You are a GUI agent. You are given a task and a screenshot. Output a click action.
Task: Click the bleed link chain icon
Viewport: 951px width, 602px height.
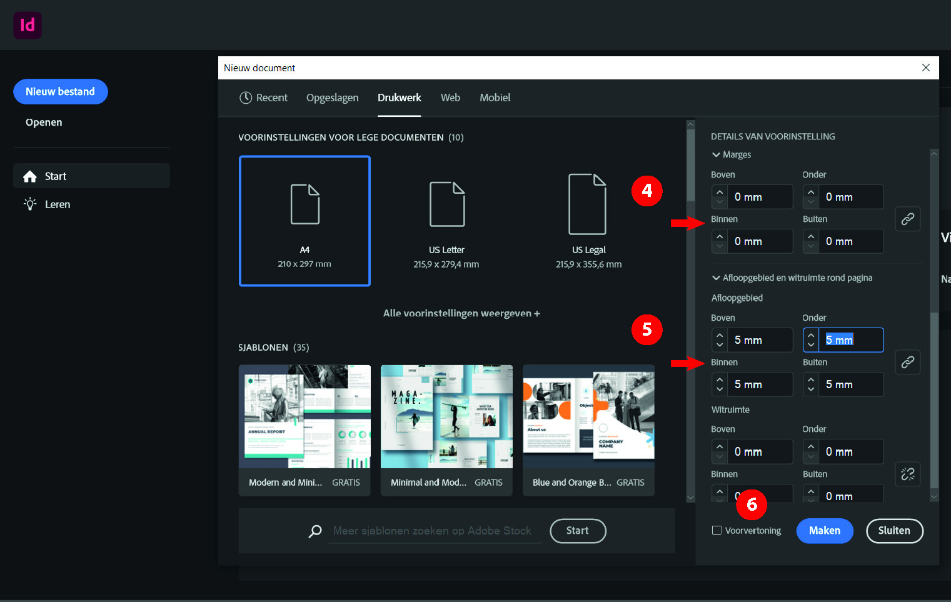(x=907, y=362)
